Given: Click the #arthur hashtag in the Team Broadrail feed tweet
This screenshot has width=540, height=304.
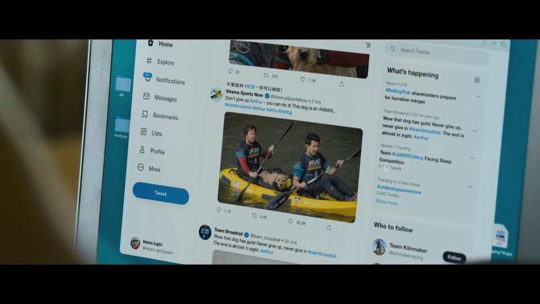Looking at the screenshot, I should tap(267, 251).
